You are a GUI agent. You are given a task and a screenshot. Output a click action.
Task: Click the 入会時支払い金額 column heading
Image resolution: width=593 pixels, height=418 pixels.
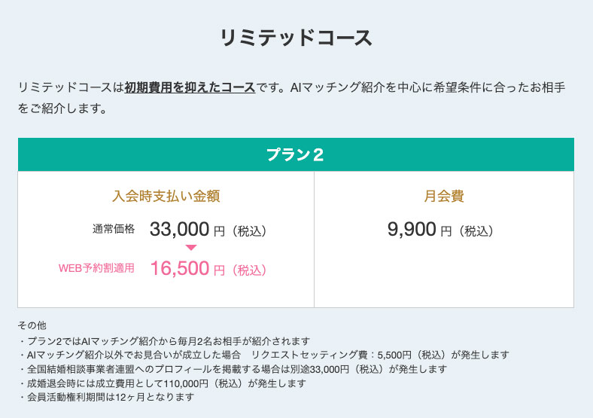point(166,197)
